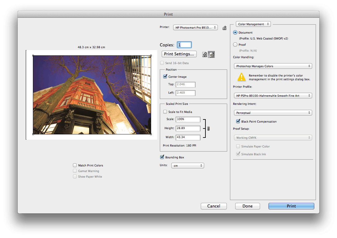The image size is (337, 238).
Task: Enable Match Print Colors checkbox
Action: [x=75, y=165]
